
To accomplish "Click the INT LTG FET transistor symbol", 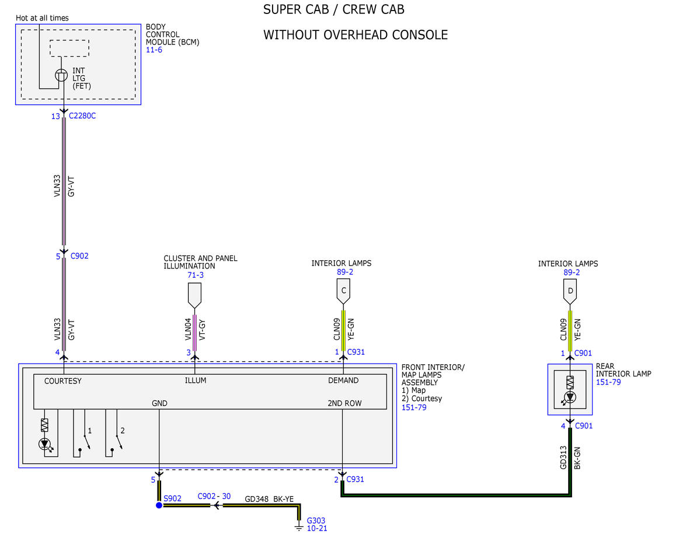I will (61, 75).
